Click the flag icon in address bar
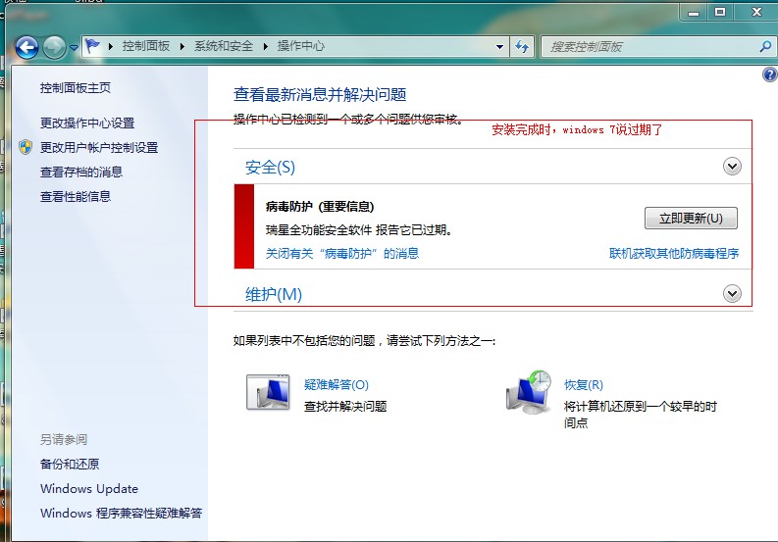Image resolution: width=778 pixels, height=542 pixels. [92, 46]
